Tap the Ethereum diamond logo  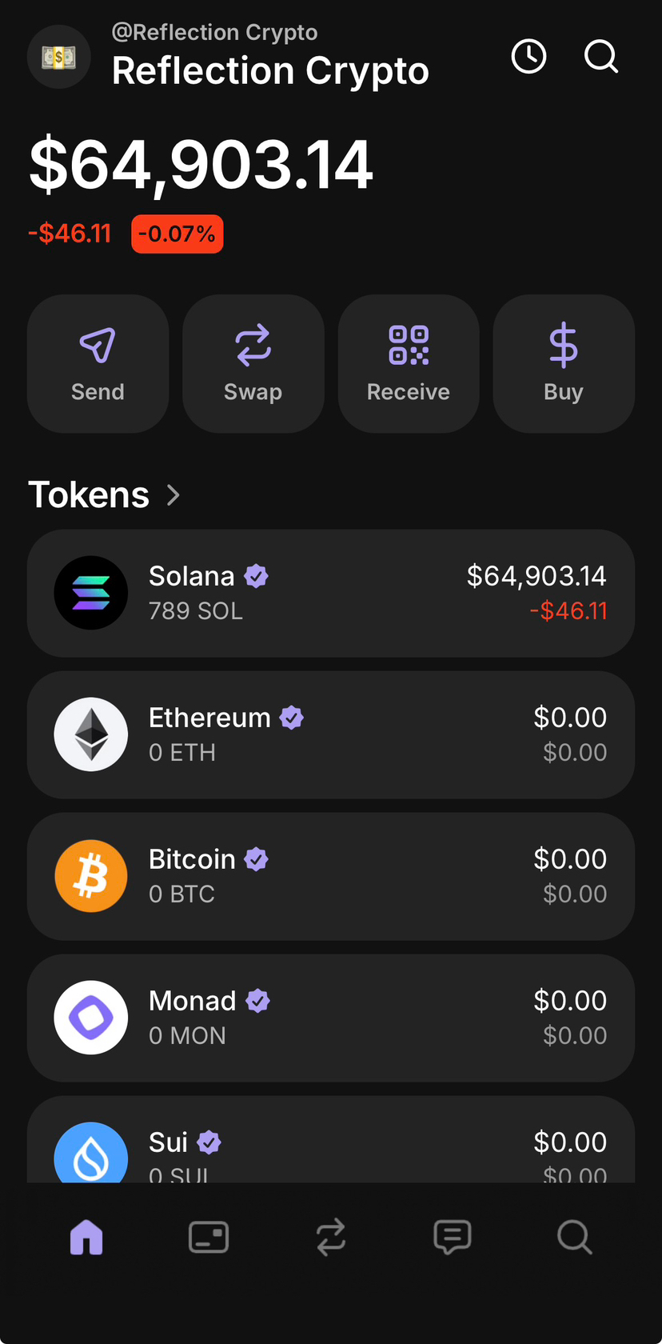click(91, 734)
